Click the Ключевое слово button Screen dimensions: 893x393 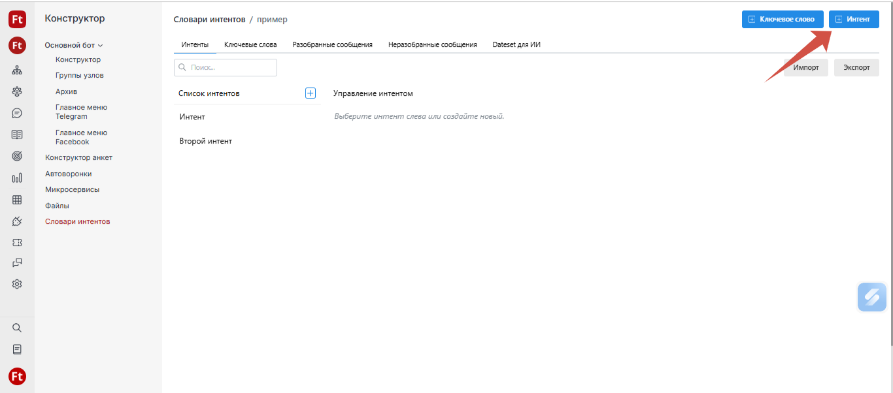point(781,20)
